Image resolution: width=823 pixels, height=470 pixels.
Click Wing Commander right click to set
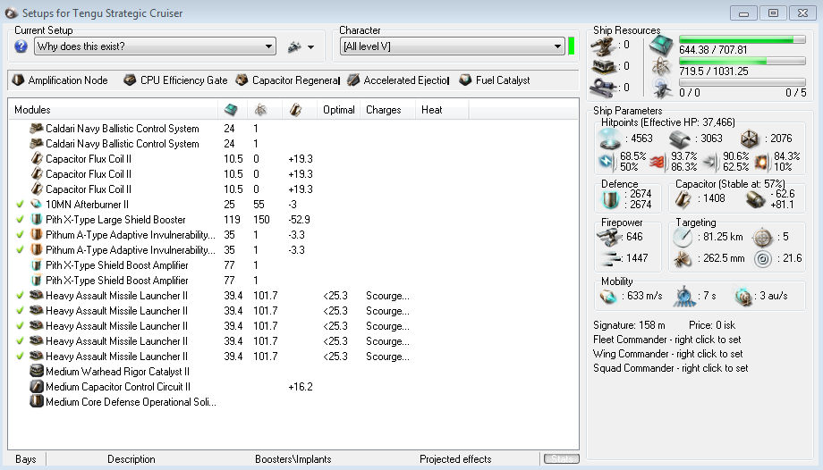pos(668,354)
